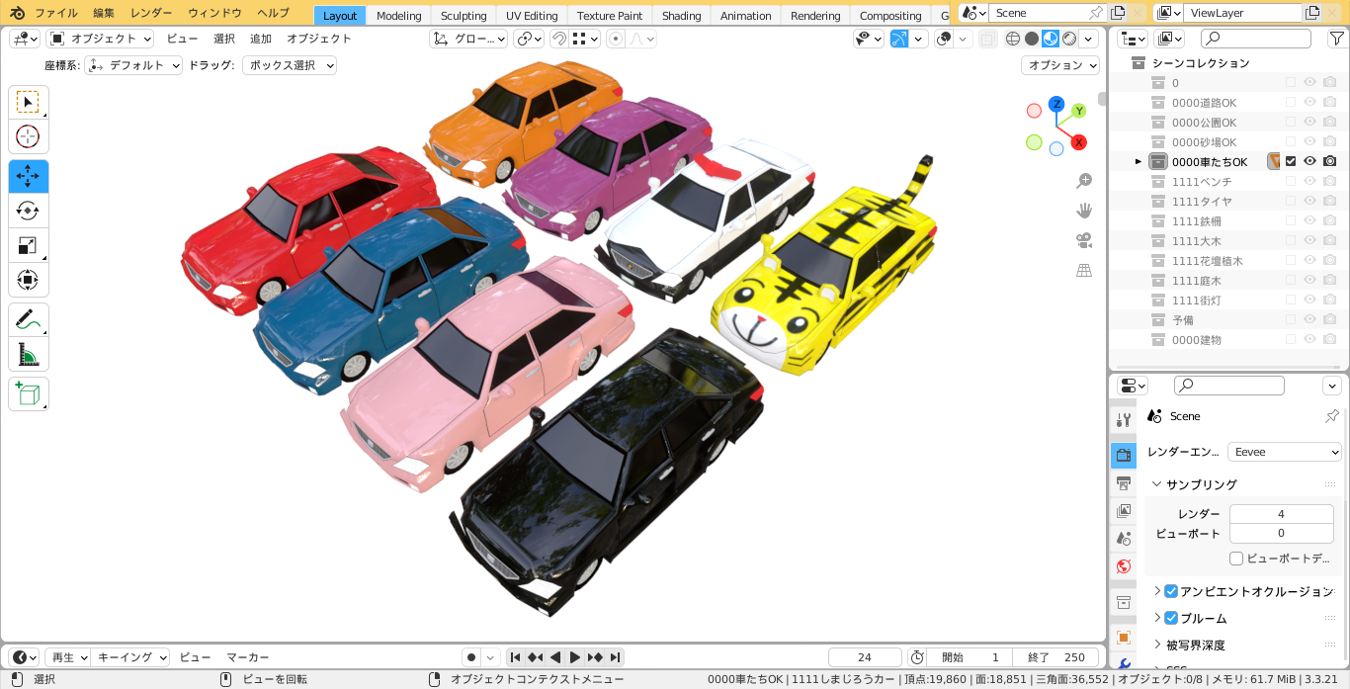
Task: Select the Box Select tool
Action: click(x=29, y=103)
